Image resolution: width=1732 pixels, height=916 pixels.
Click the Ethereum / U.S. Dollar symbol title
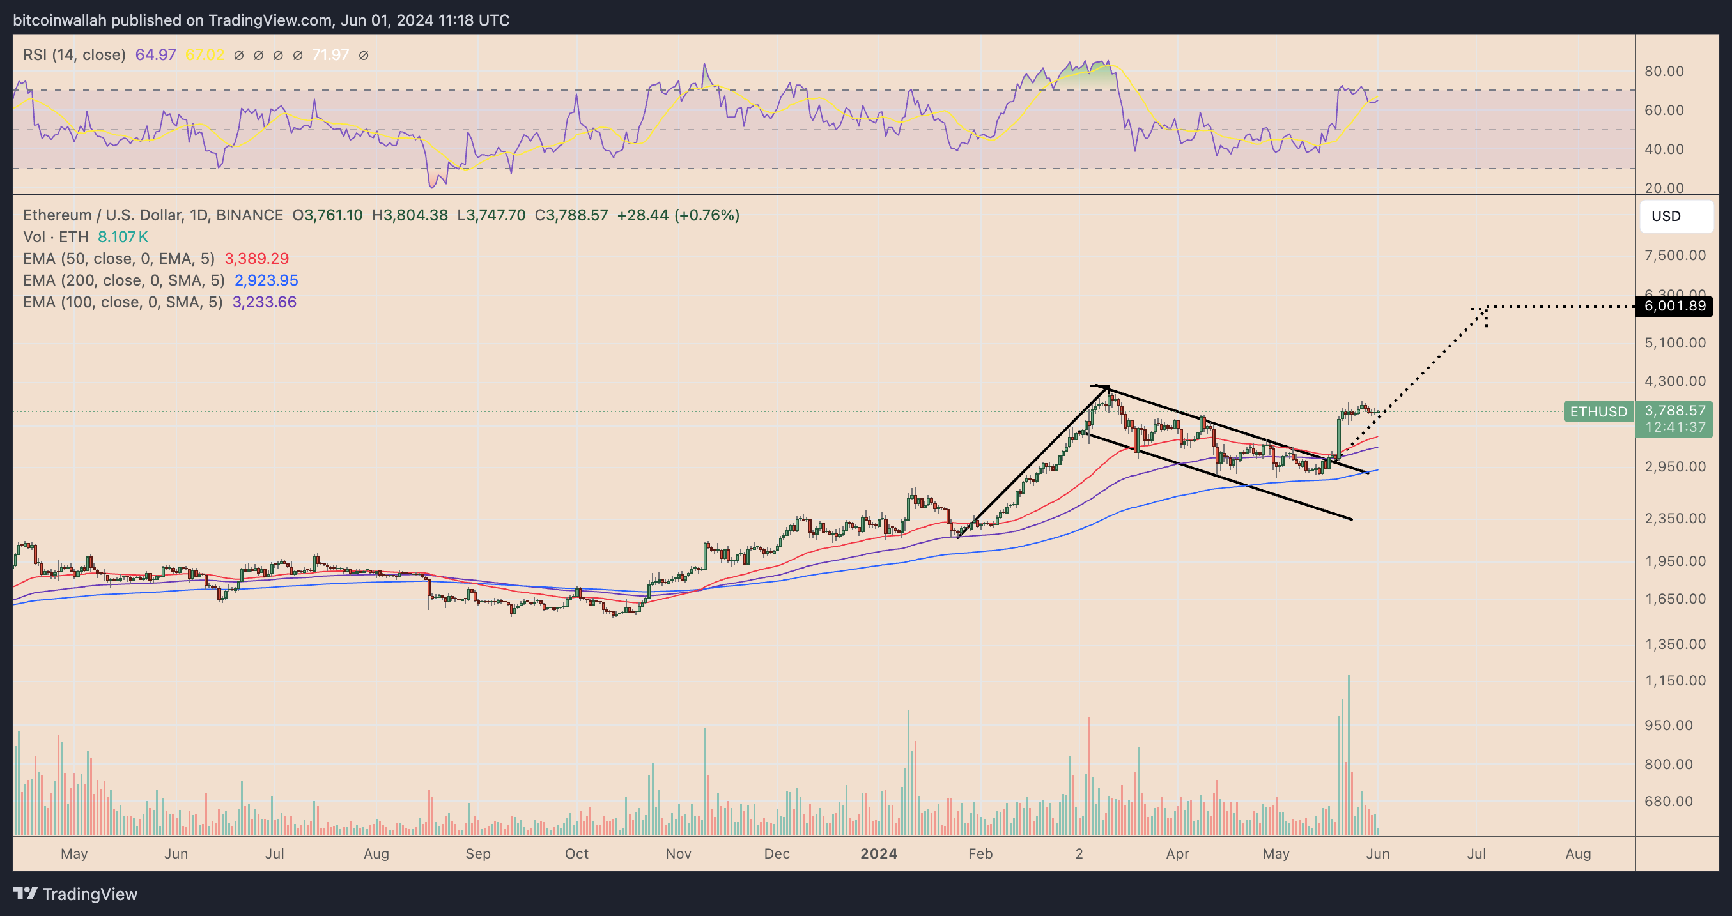153,215
